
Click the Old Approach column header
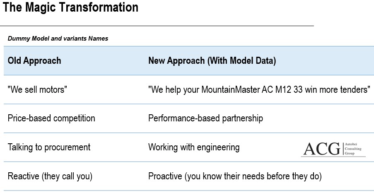(34, 60)
